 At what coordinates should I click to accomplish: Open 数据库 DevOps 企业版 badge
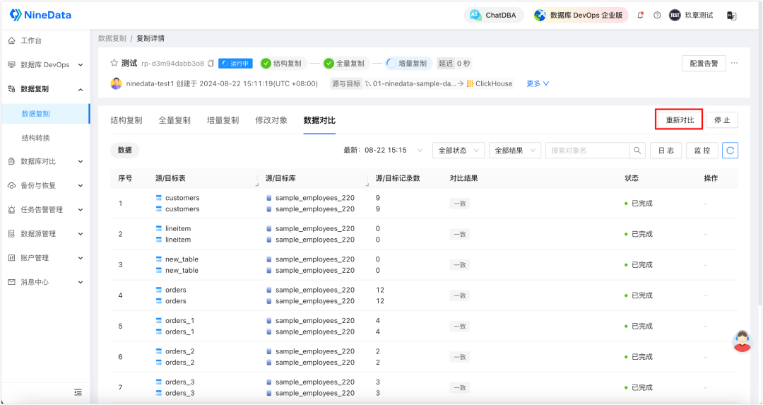579,15
